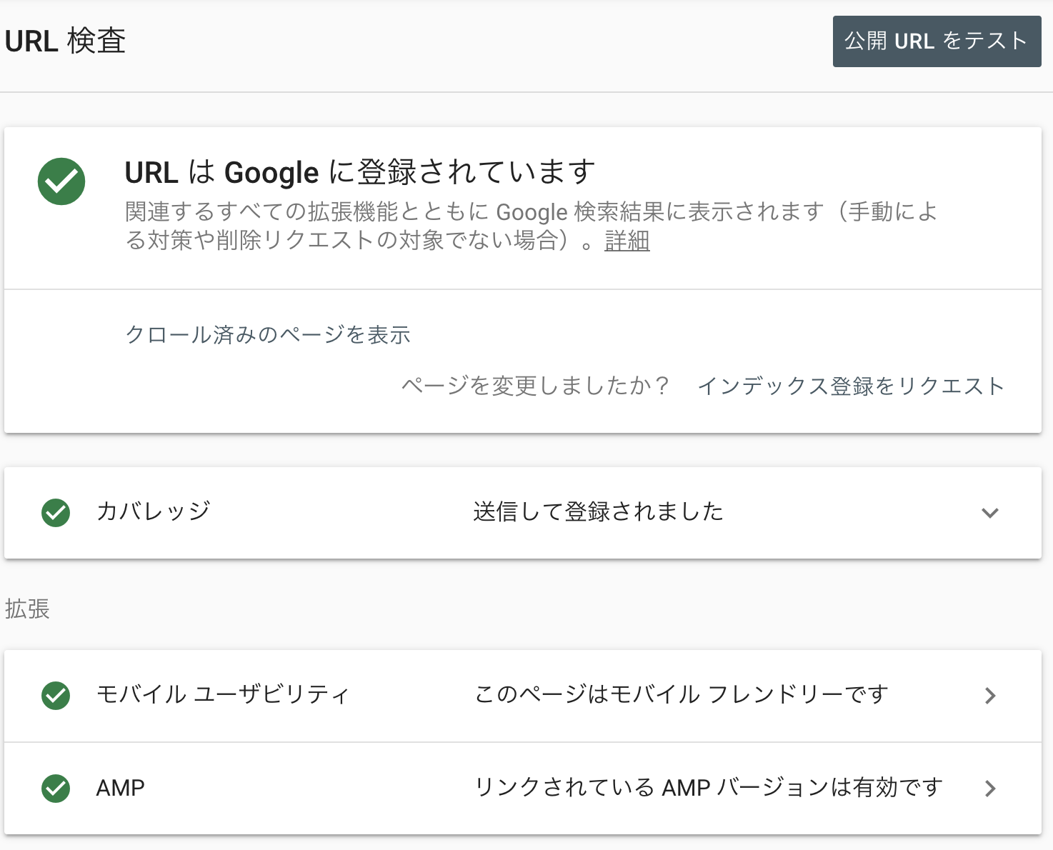Click 送信して登録されました status text
This screenshot has height=850, width=1053.
pos(599,511)
